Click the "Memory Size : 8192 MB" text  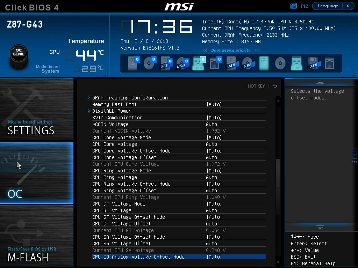[231, 42]
